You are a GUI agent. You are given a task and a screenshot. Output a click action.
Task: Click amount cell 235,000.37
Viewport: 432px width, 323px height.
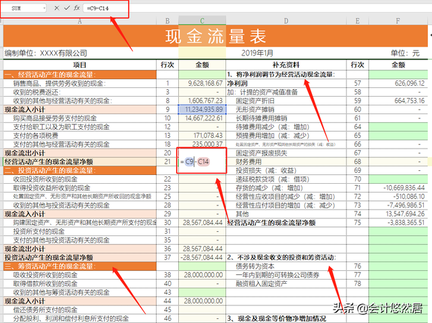(x=202, y=144)
